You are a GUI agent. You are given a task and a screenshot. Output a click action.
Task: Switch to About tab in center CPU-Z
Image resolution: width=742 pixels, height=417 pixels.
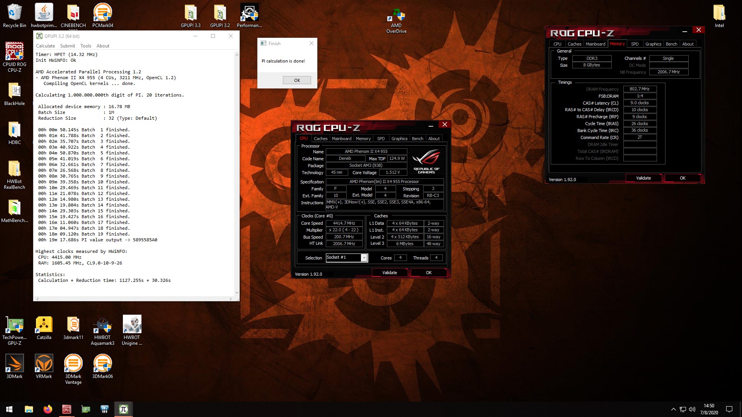click(x=434, y=139)
